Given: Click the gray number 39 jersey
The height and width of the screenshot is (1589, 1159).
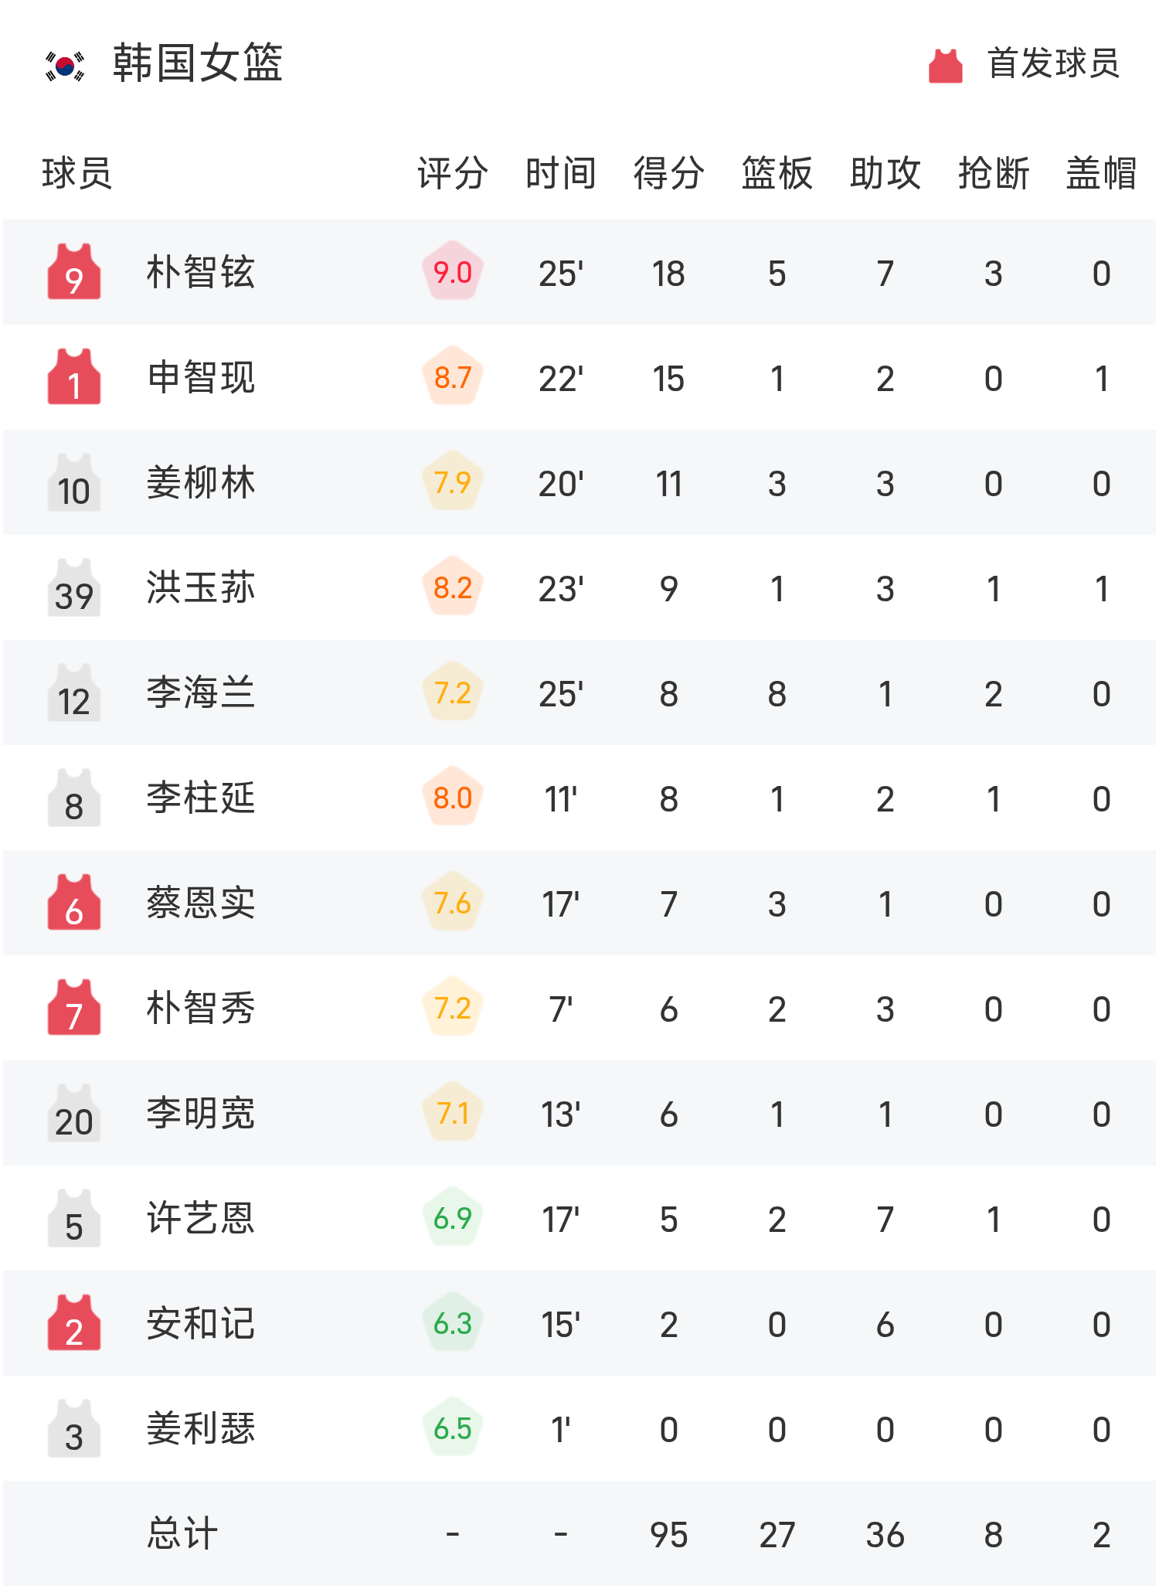Looking at the screenshot, I should point(74,588).
